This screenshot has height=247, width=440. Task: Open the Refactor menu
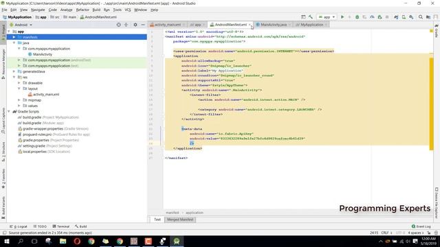82,10
